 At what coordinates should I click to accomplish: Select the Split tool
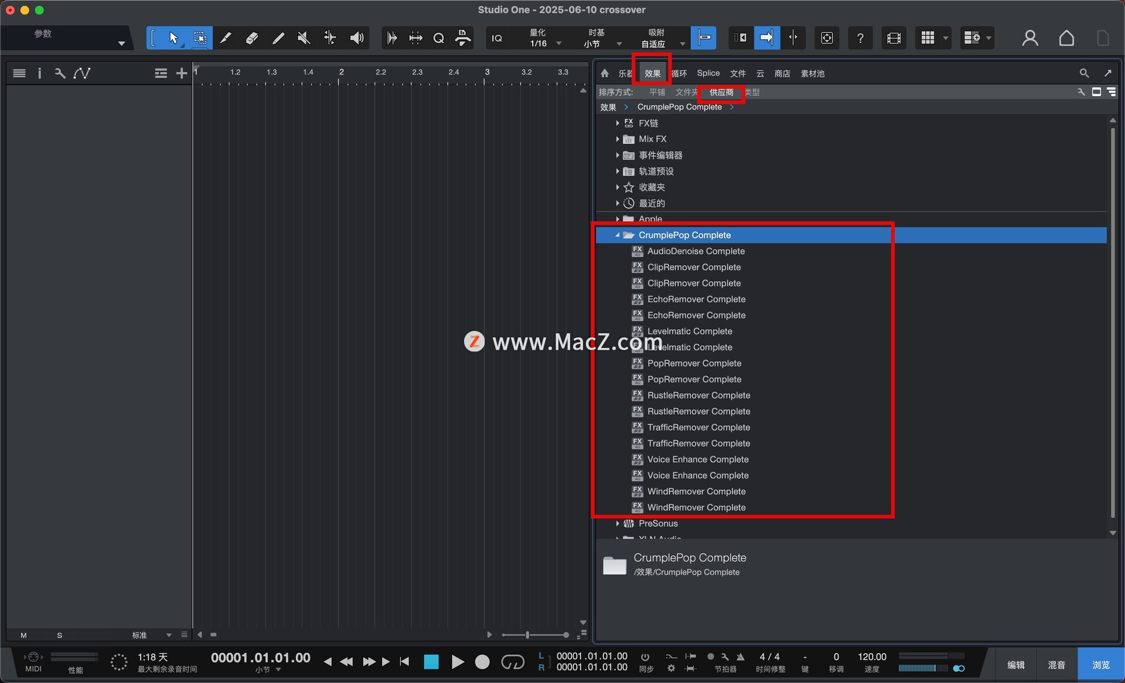226,38
